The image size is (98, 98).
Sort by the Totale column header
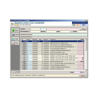(81, 39)
